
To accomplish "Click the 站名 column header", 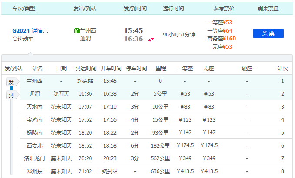I will click(x=37, y=68).
